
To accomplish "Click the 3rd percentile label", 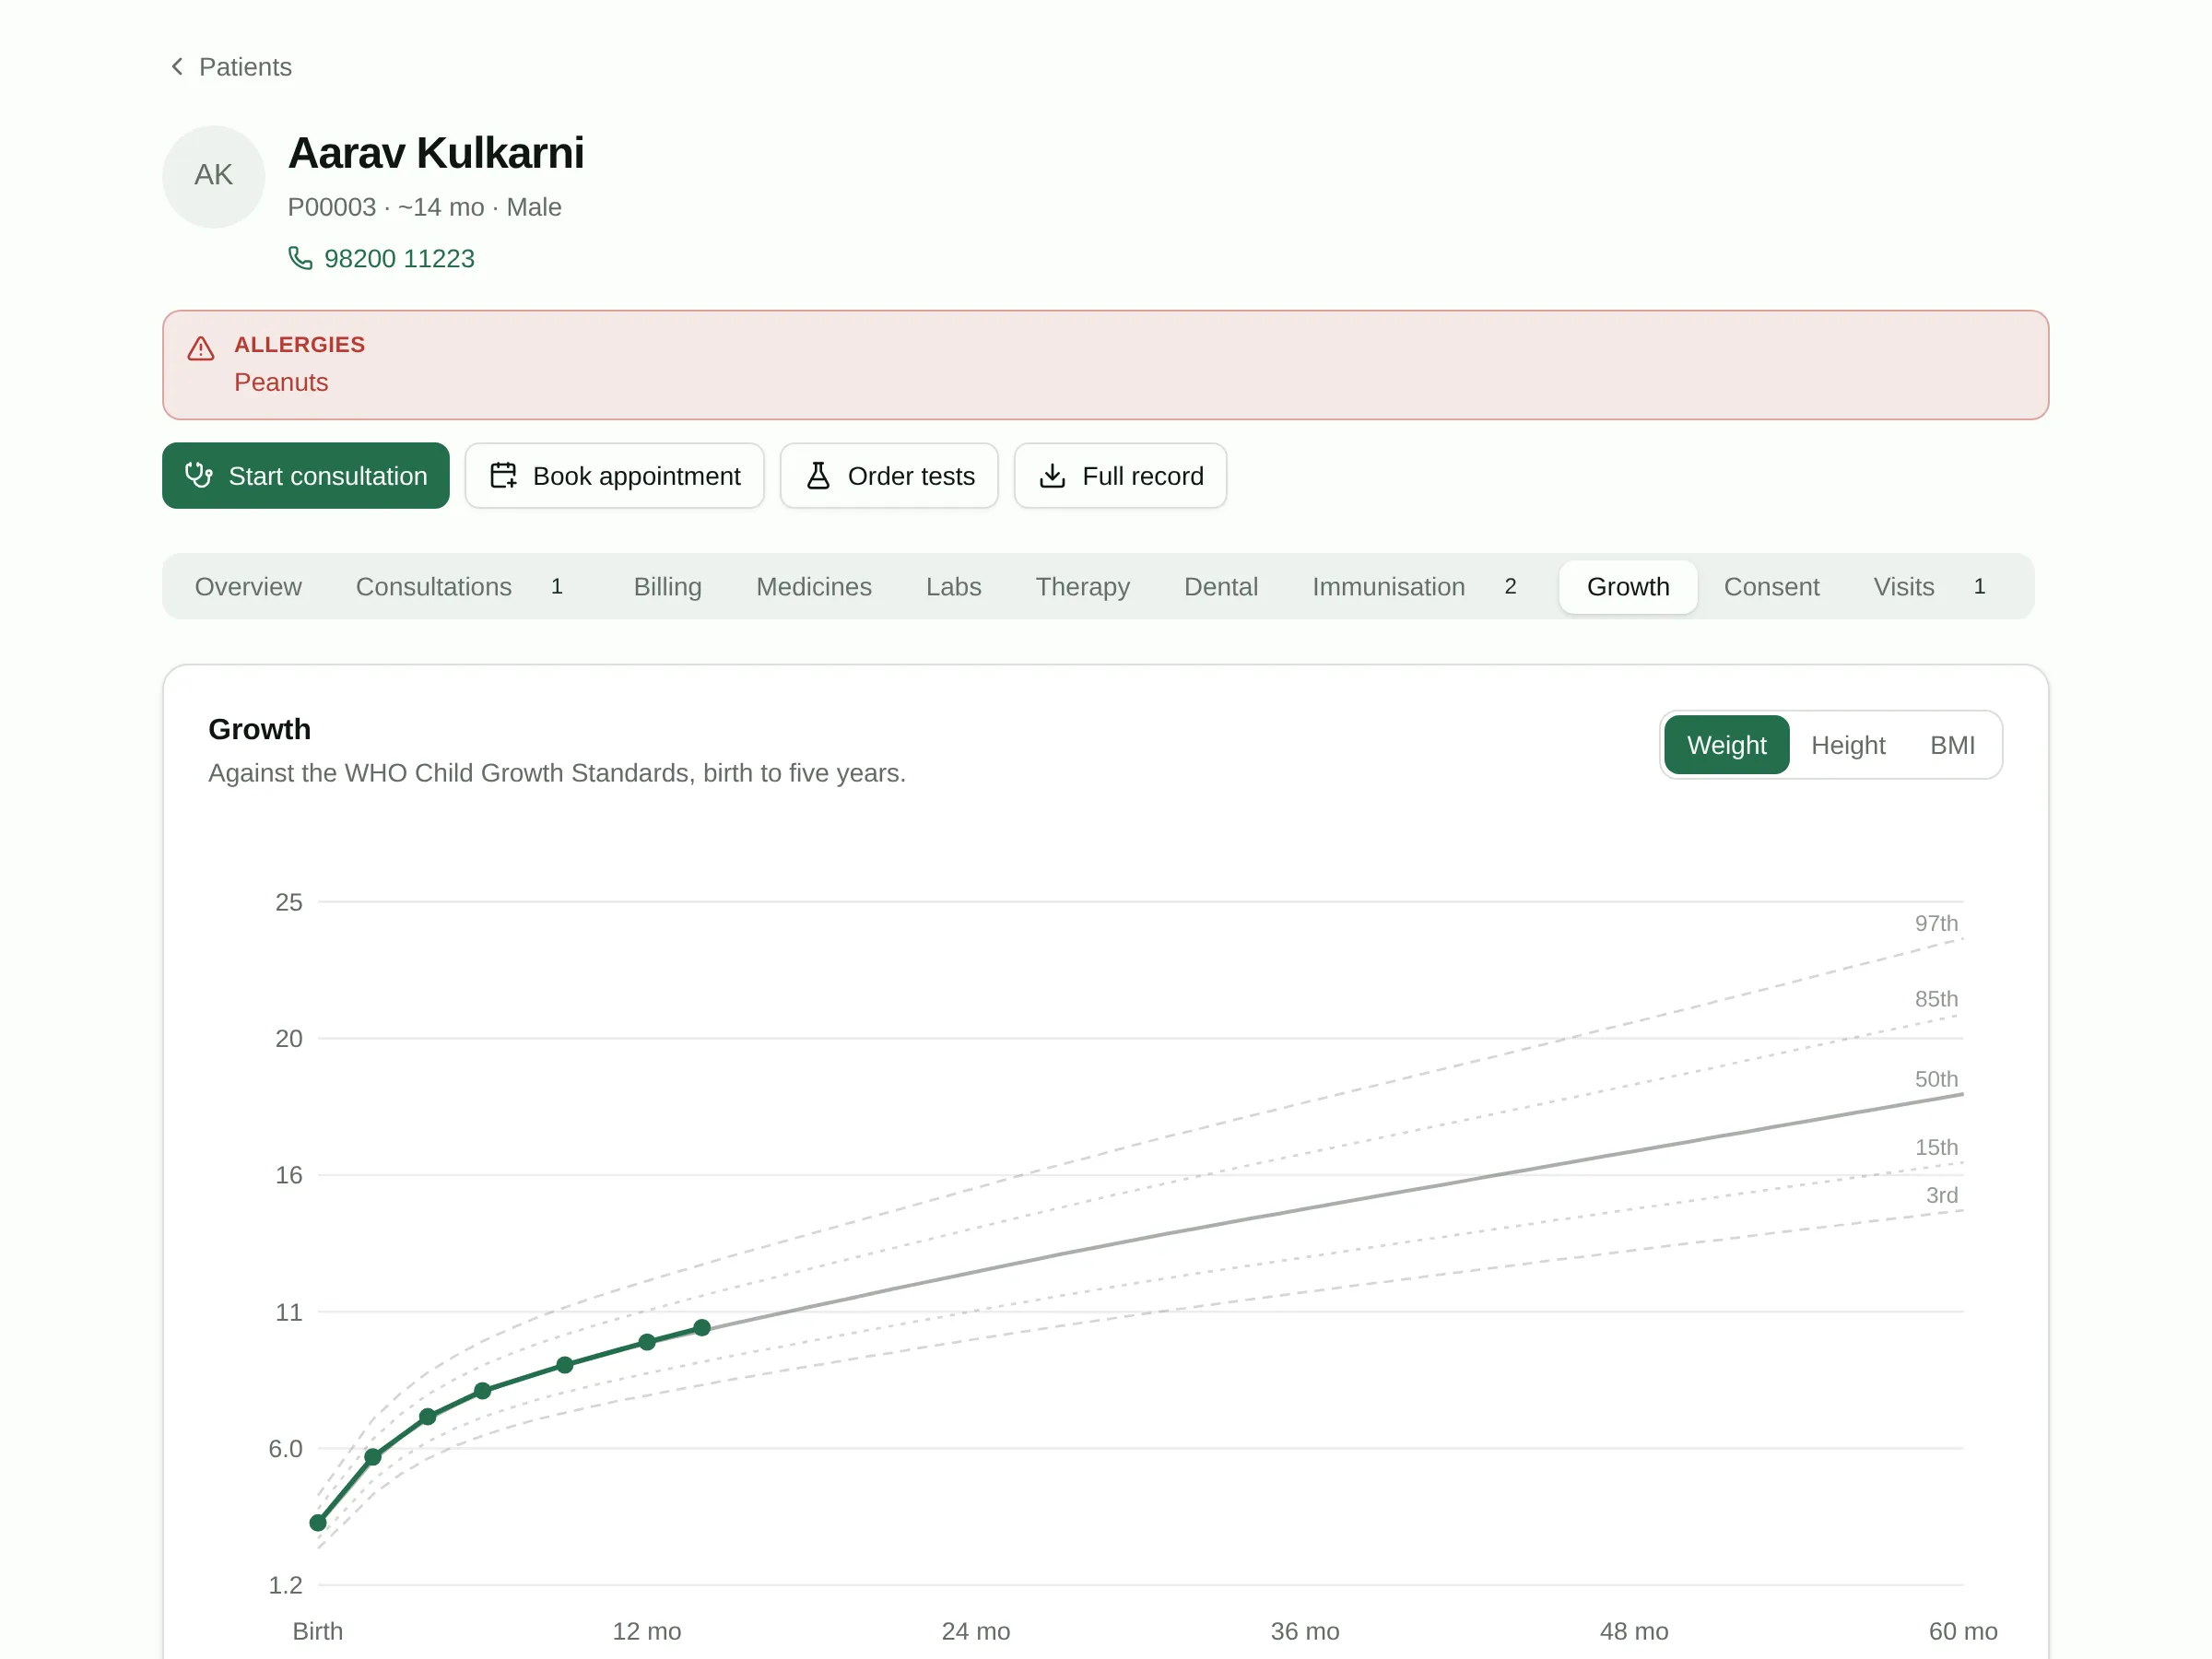I will pyautogui.click(x=1941, y=1195).
